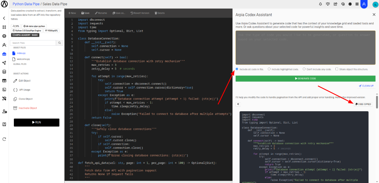Click the Codex prompt text area

pyautogui.click(x=305, y=48)
